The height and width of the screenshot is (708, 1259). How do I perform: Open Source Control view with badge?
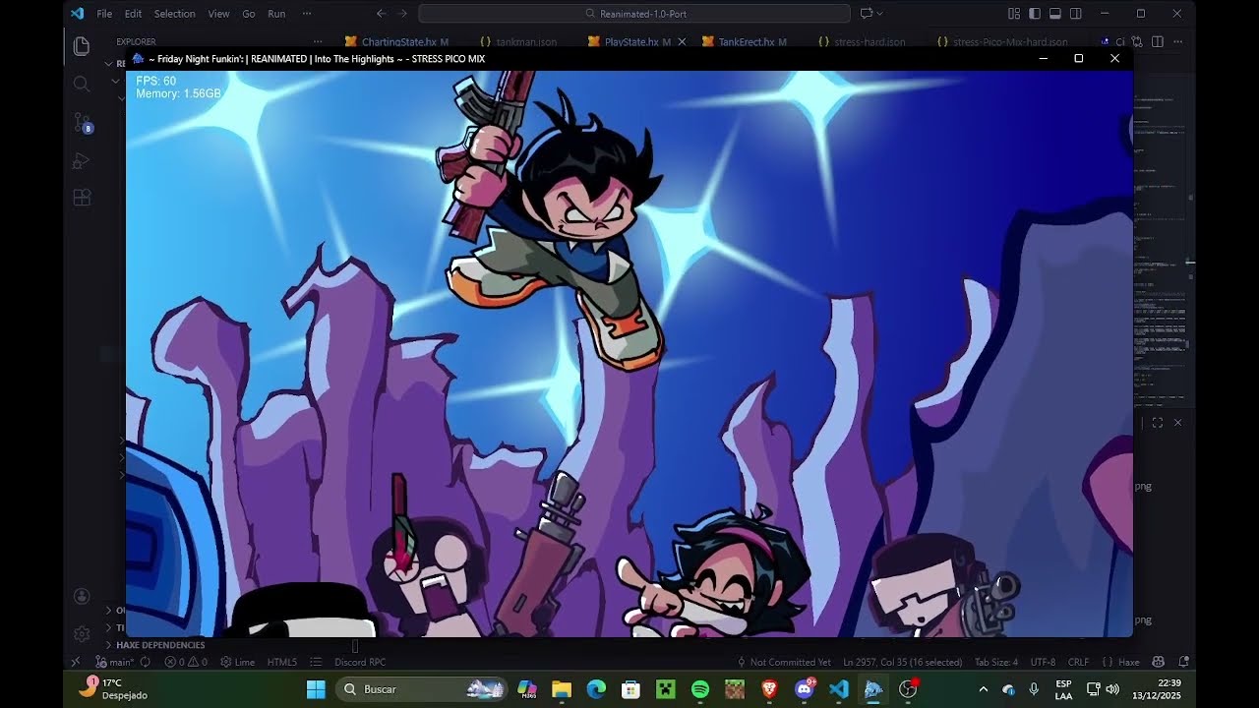tap(82, 123)
